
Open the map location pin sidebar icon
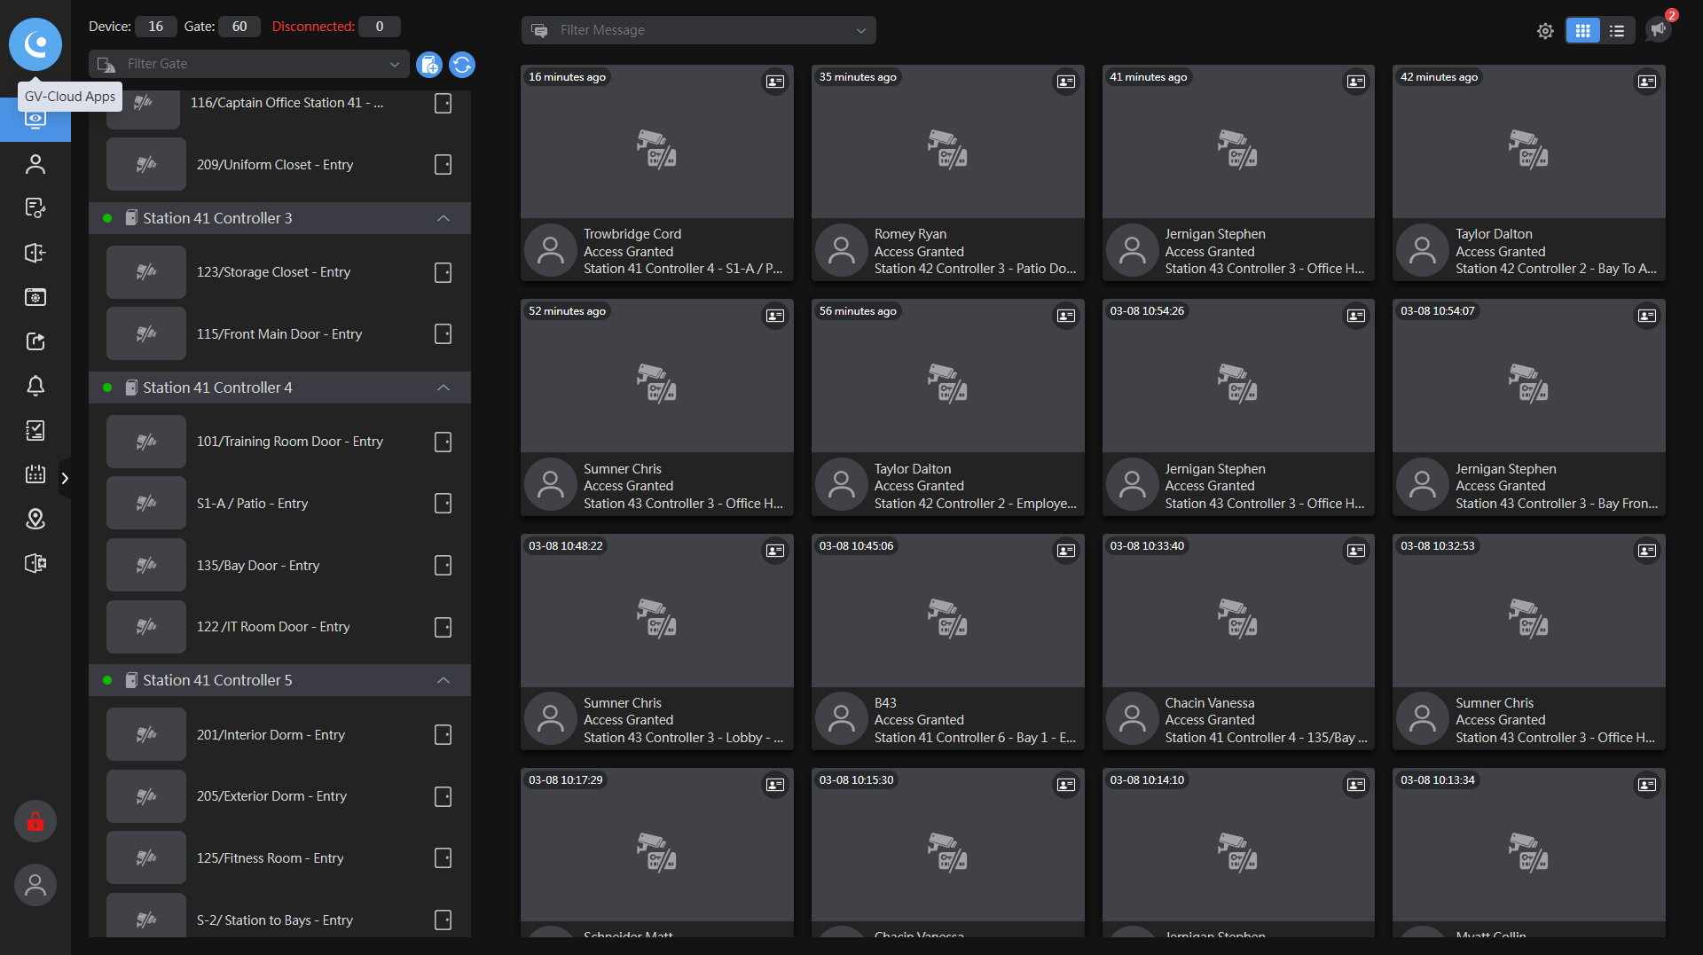click(35, 519)
